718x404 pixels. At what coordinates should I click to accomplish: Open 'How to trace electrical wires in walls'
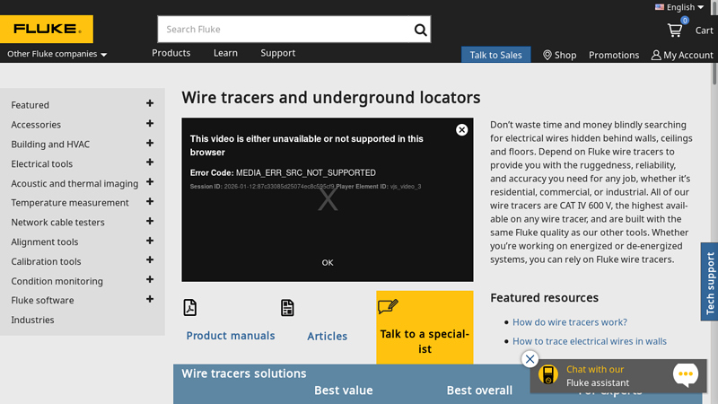[590, 341]
